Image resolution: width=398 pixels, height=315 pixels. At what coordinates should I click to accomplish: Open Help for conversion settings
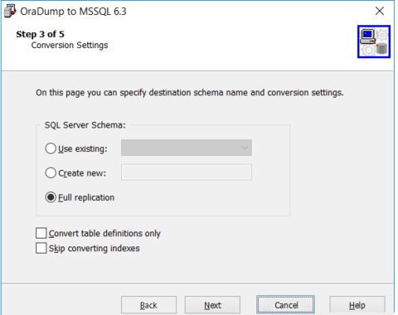[357, 305]
